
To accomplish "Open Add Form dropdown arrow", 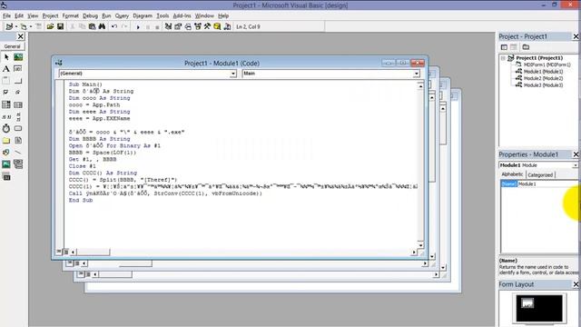I will coord(30,26).
